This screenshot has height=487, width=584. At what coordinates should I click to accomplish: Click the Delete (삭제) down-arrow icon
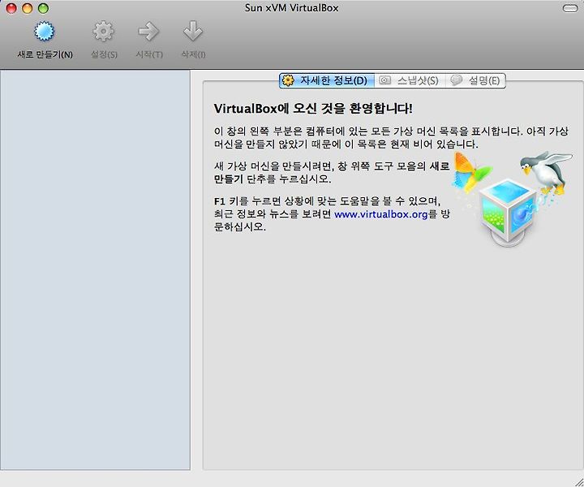pyautogui.click(x=193, y=32)
